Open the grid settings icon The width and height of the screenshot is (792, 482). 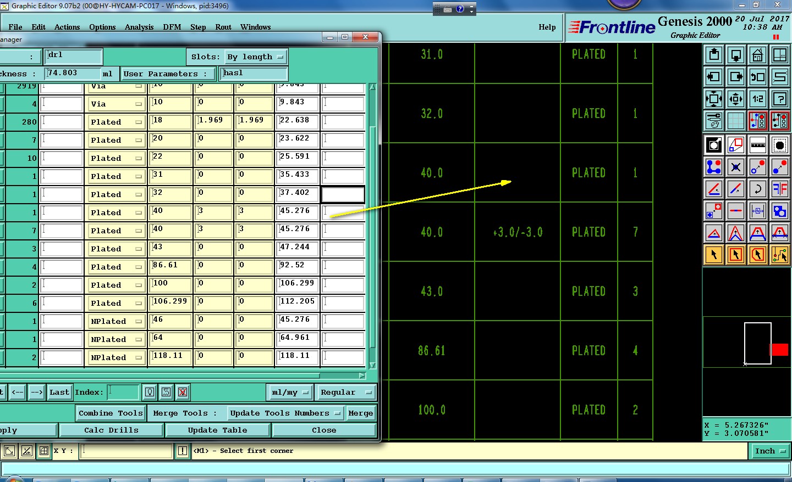point(736,121)
